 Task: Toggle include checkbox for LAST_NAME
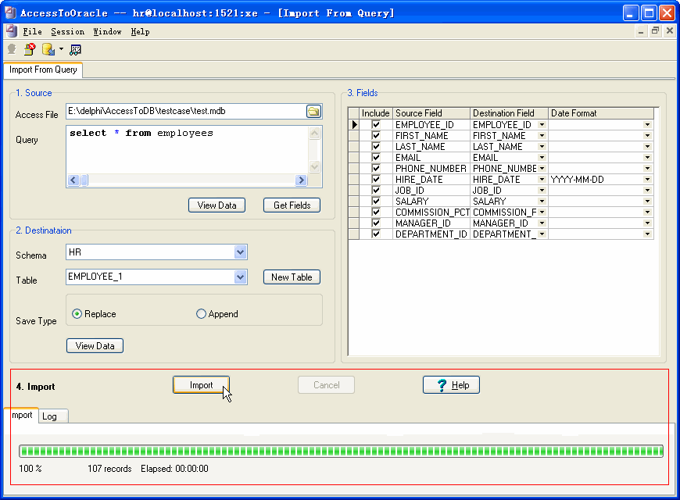[x=376, y=147]
